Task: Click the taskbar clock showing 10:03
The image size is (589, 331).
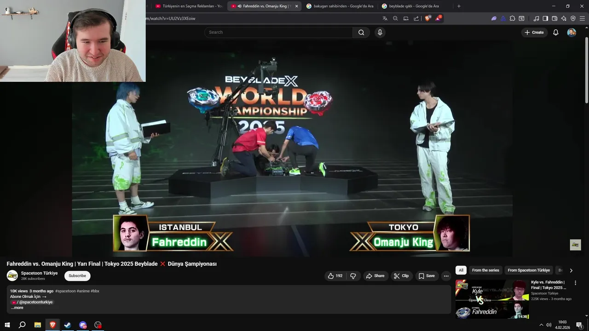Action: pos(562,325)
